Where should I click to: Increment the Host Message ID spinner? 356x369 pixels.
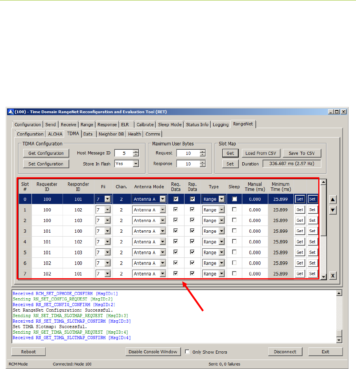click(136, 151)
